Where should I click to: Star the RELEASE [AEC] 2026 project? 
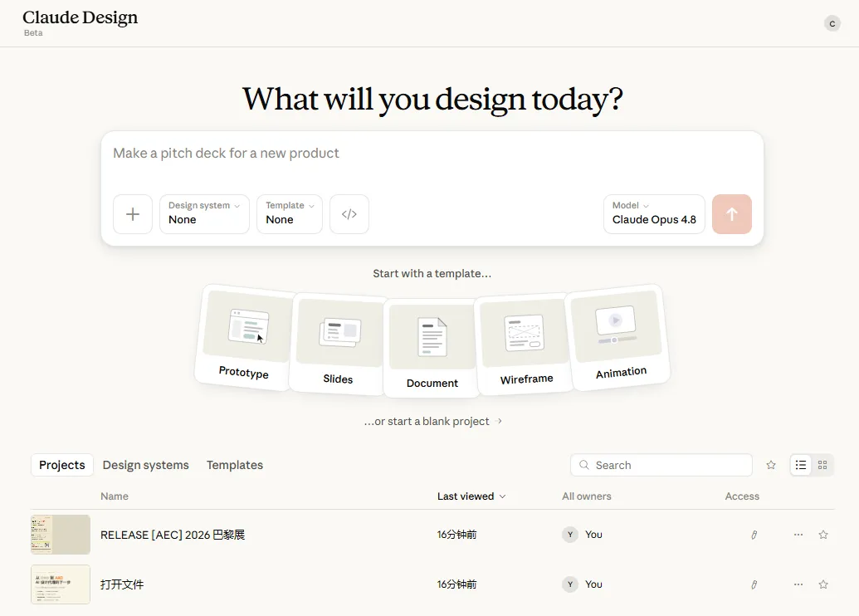(x=822, y=535)
